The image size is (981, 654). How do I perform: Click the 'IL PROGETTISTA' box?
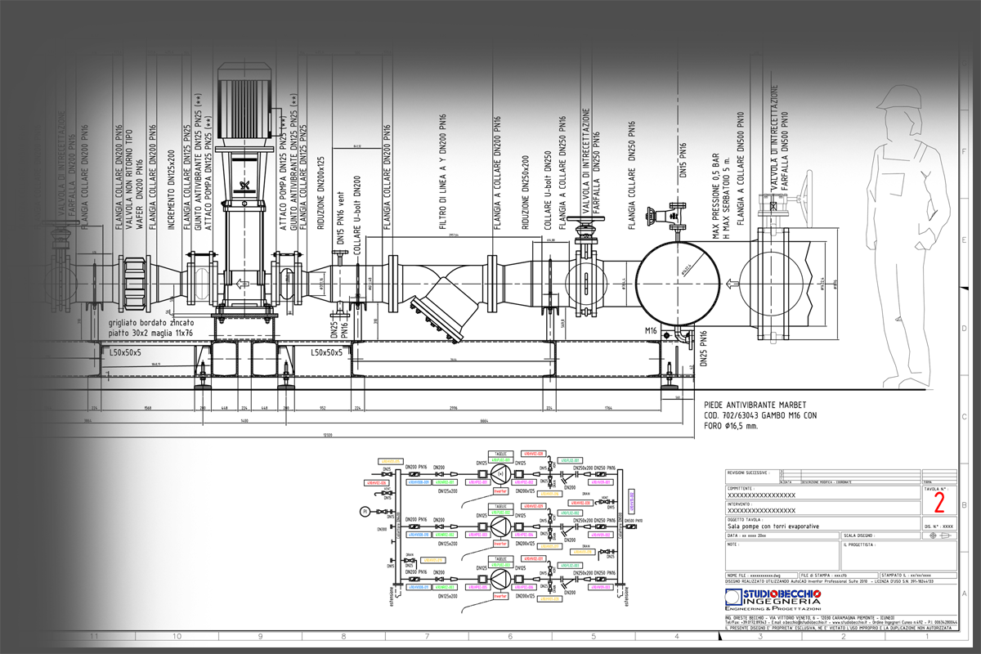pyautogui.click(x=898, y=556)
